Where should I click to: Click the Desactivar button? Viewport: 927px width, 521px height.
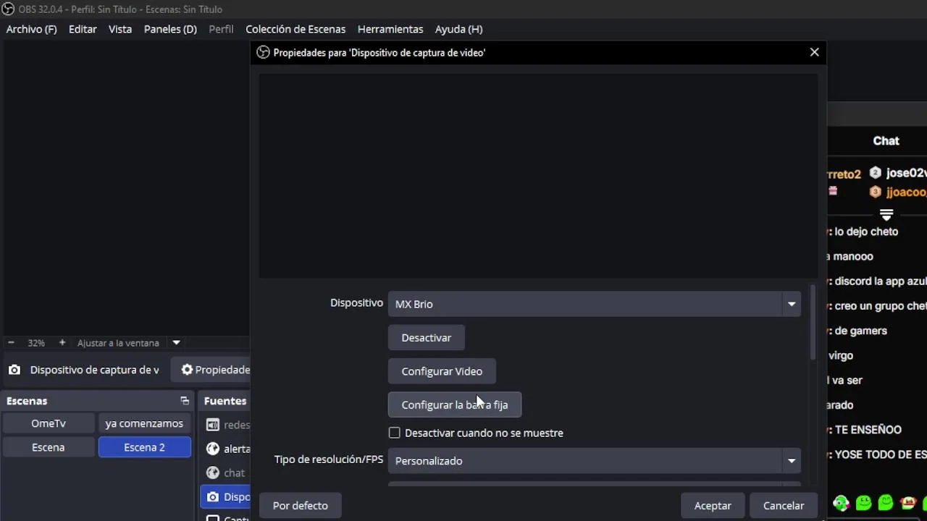pos(427,338)
